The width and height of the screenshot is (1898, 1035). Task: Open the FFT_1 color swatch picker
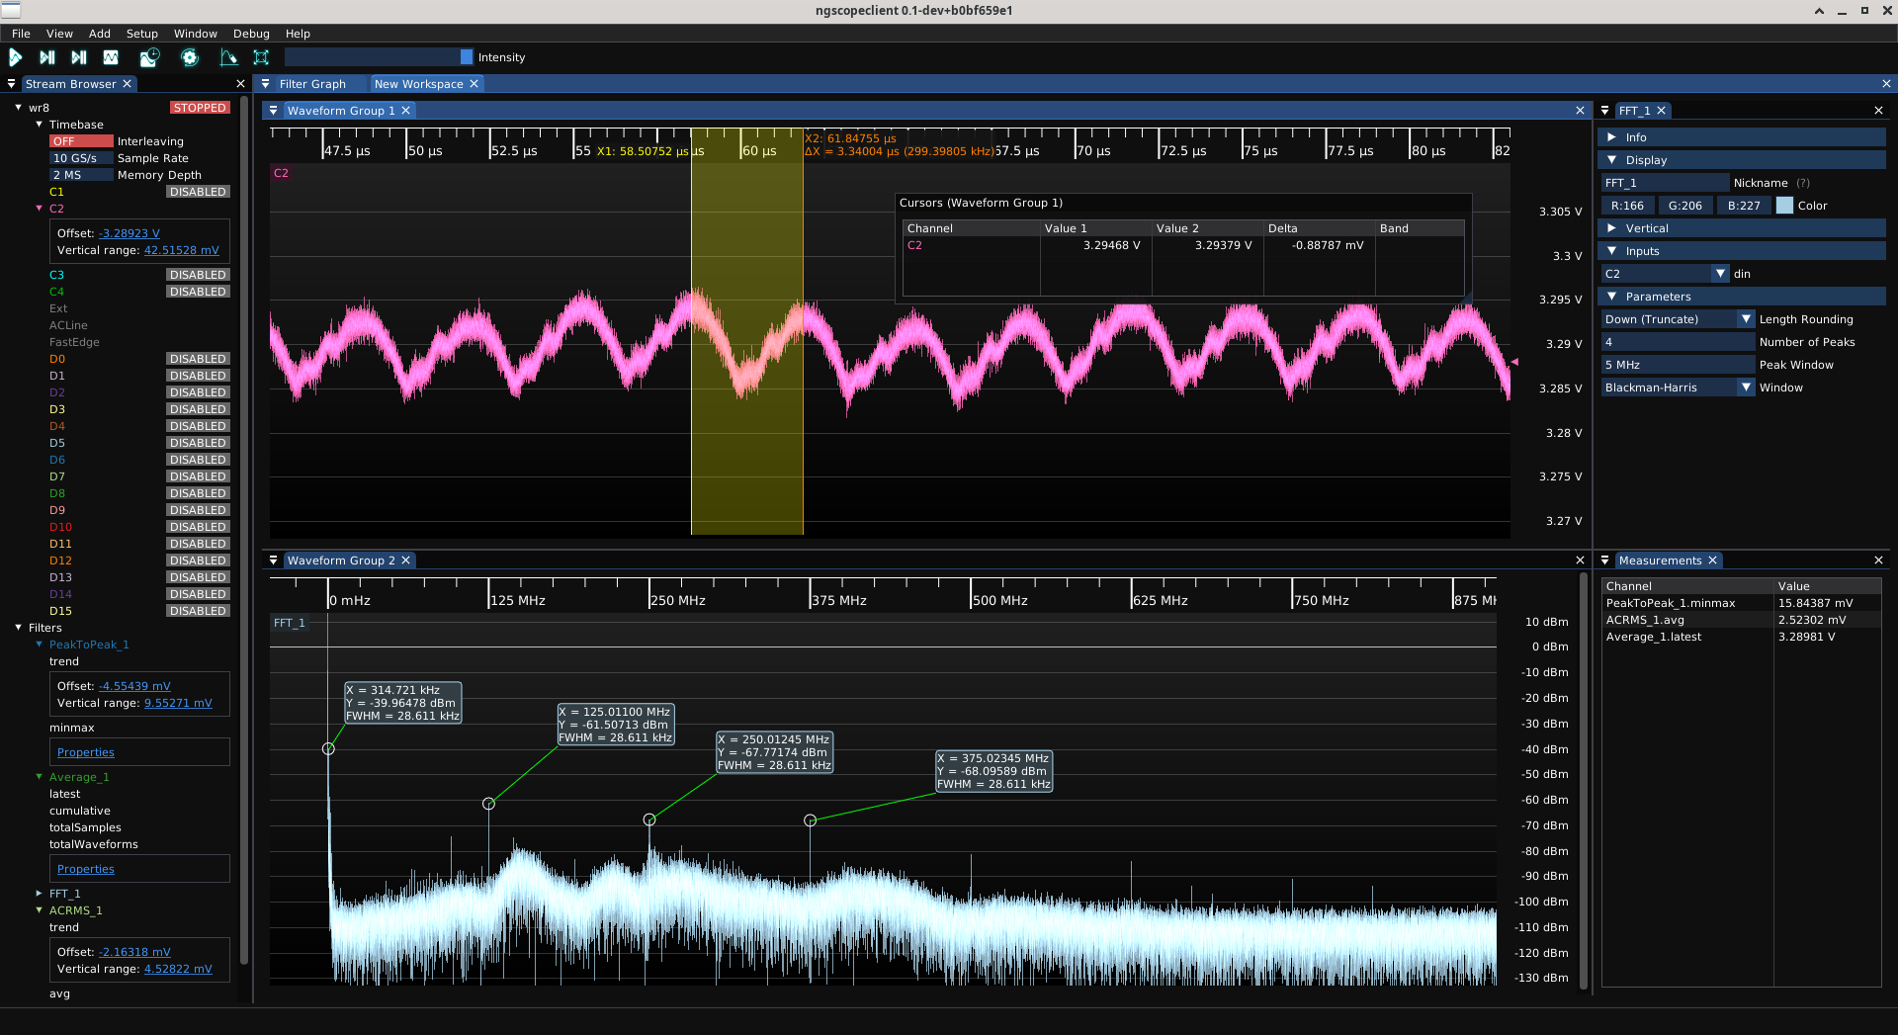point(1784,206)
